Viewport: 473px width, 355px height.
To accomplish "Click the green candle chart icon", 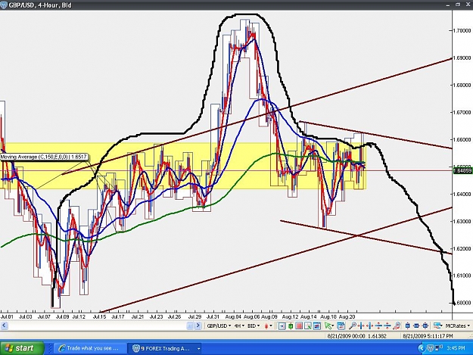I will tap(291, 325).
